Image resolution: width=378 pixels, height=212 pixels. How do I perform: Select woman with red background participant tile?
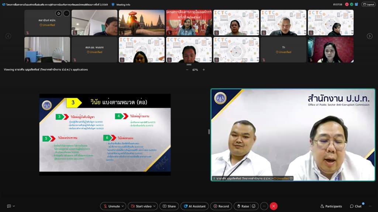coord(331,50)
